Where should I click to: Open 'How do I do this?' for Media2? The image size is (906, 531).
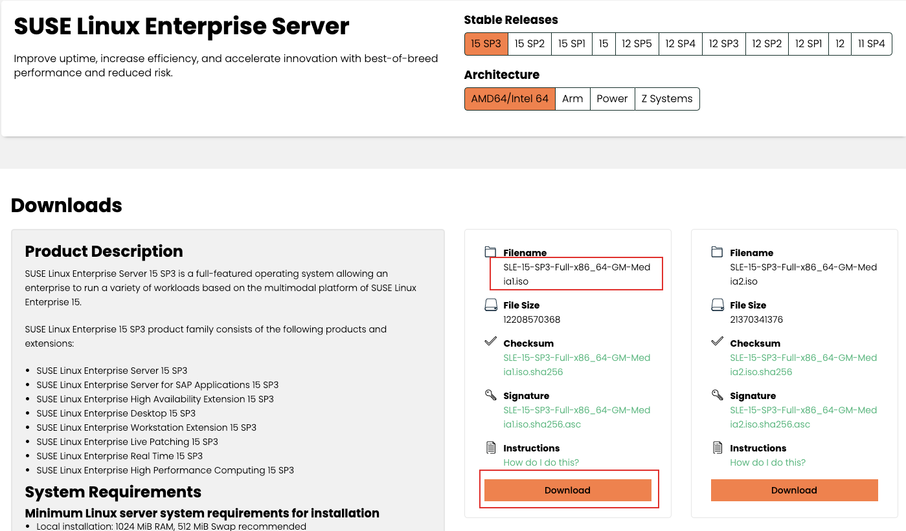pos(768,462)
